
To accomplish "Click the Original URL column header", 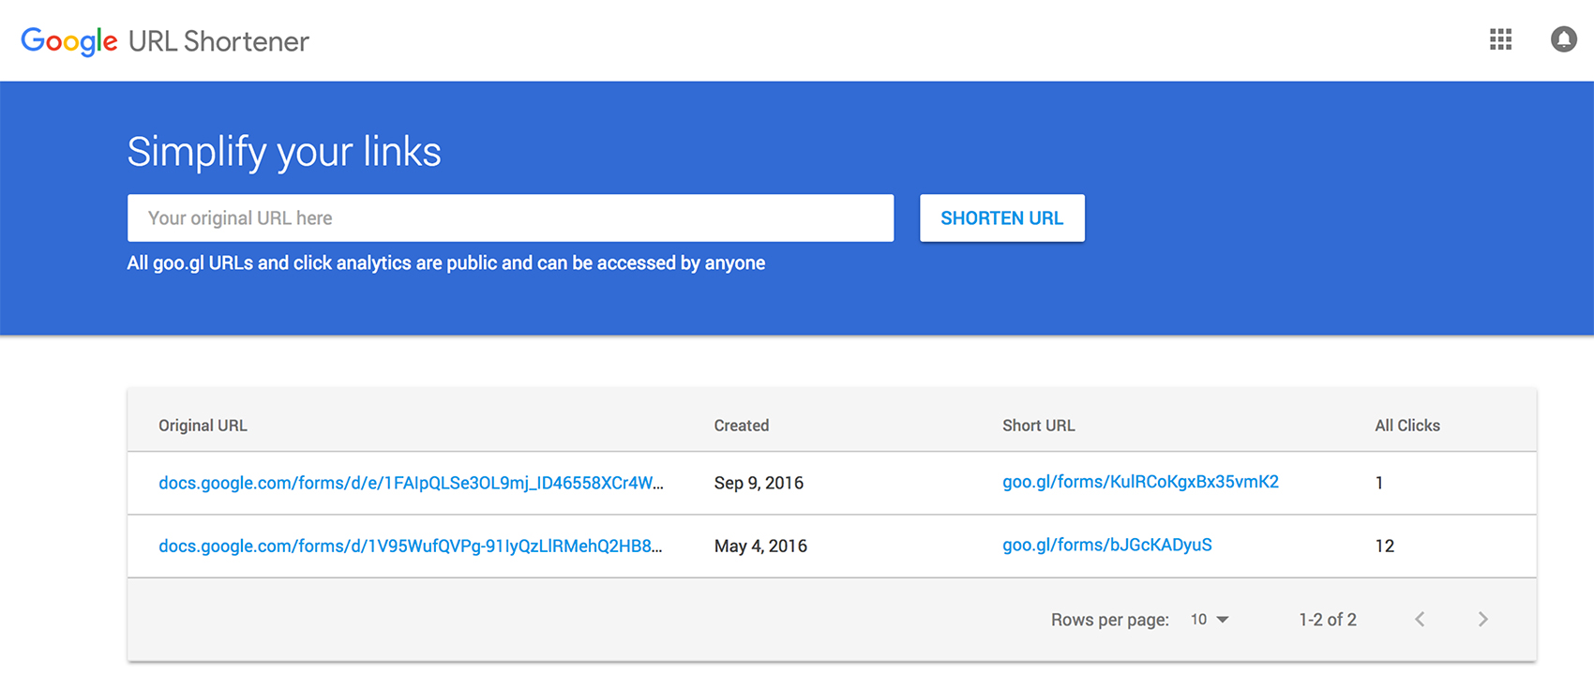I will pos(203,426).
